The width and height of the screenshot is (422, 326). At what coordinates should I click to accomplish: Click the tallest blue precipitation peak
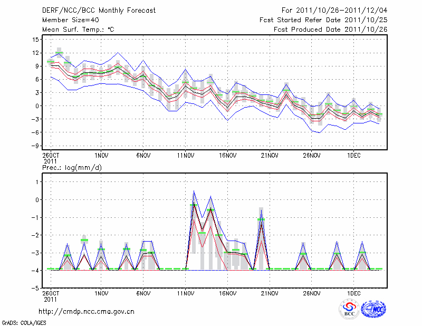click(x=194, y=191)
